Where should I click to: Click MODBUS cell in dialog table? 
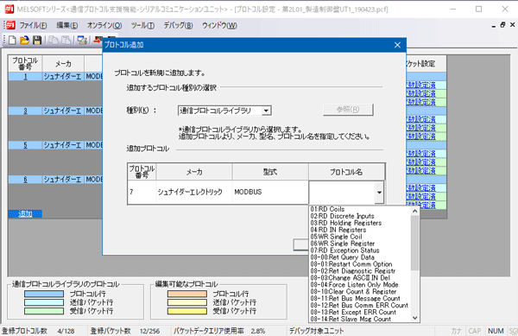[270, 193]
